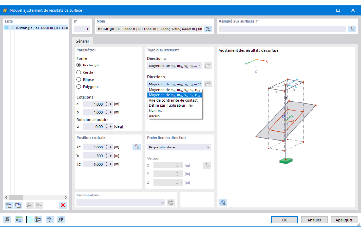Pick the central position graphically with cursor icon
Viewport: 361px width, 232px height.
(136, 147)
